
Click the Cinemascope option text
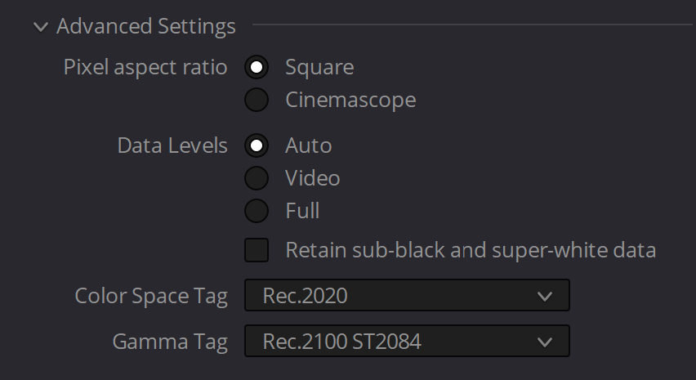(350, 100)
